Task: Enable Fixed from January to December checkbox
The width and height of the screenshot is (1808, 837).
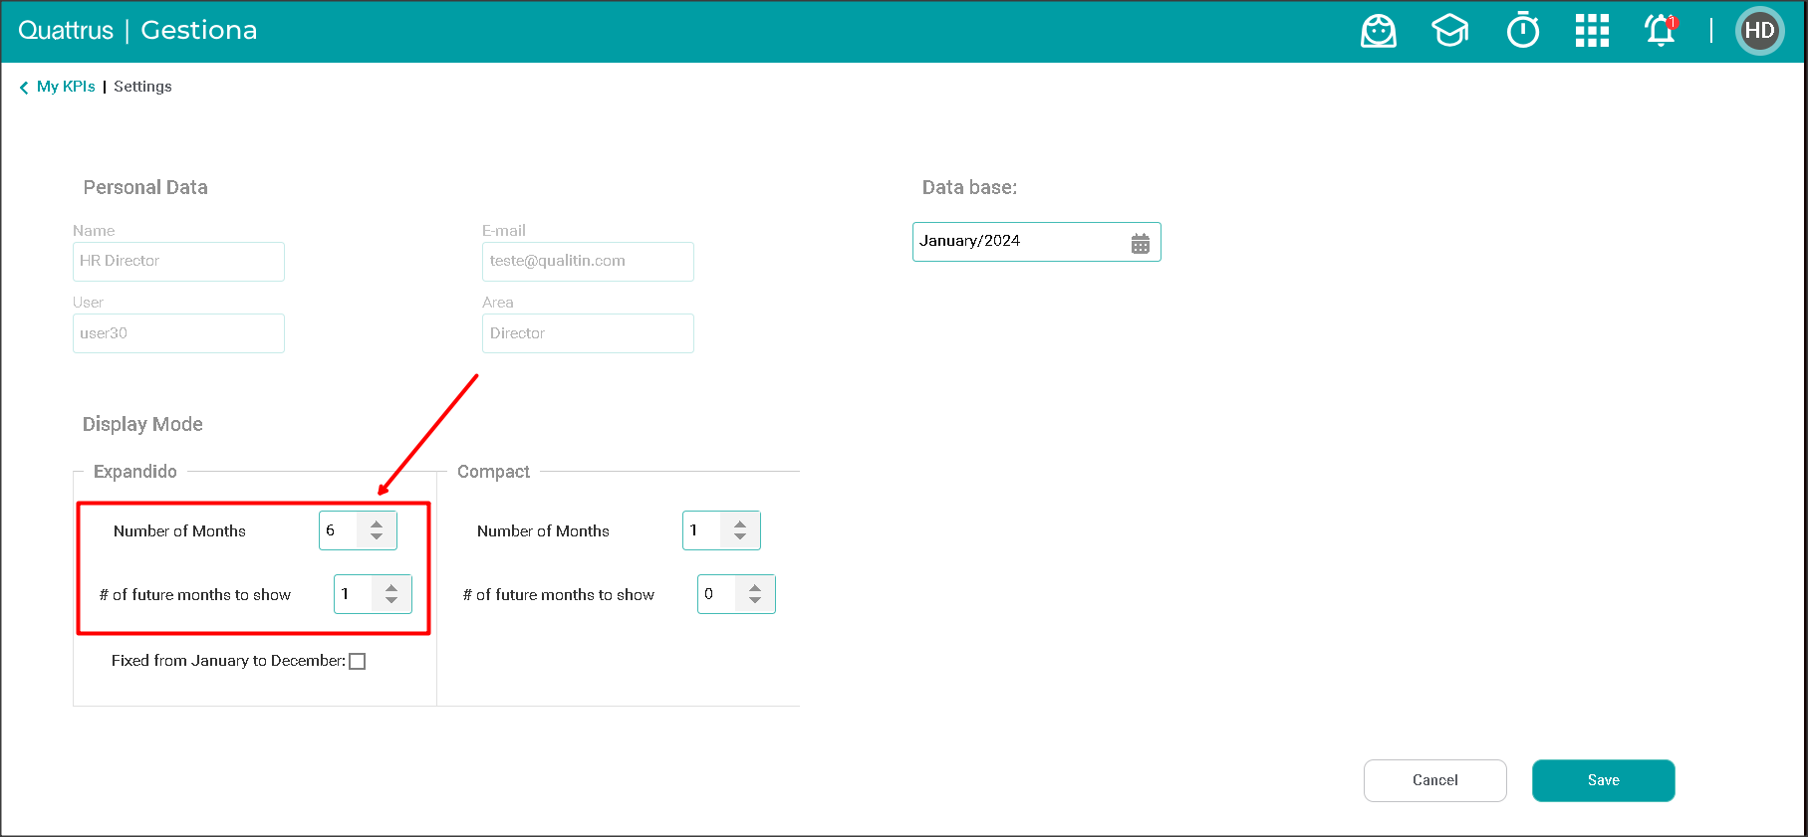Action: click(358, 662)
